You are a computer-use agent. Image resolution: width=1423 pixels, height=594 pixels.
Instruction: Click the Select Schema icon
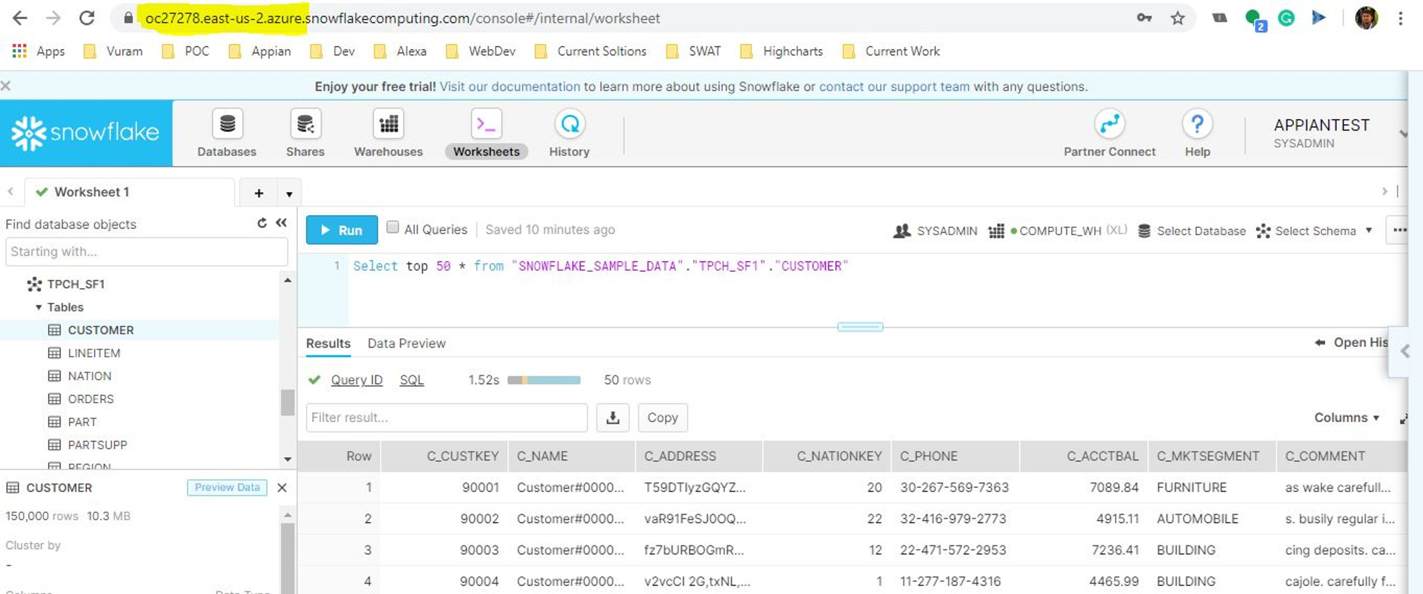pyautogui.click(x=1263, y=231)
